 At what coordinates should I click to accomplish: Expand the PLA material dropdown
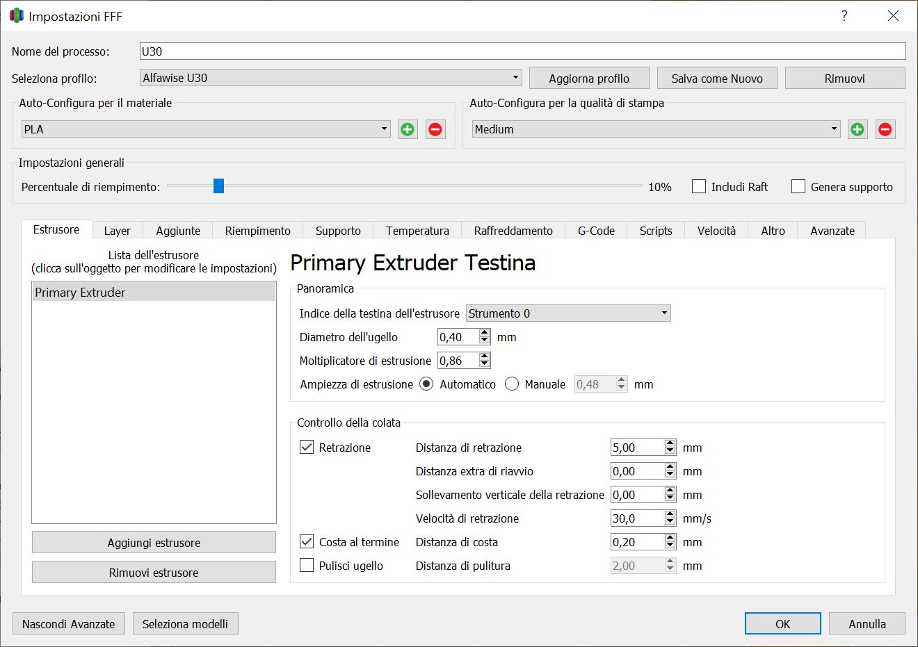point(206,129)
